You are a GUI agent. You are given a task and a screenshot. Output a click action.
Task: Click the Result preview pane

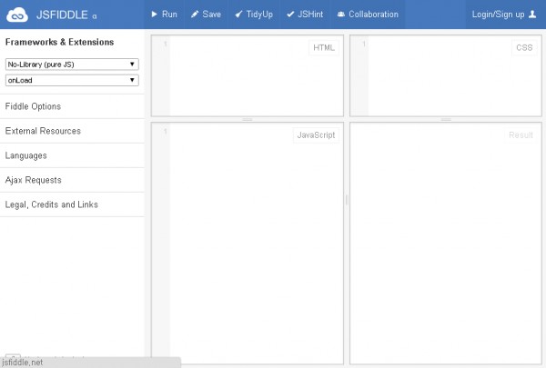(446, 244)
